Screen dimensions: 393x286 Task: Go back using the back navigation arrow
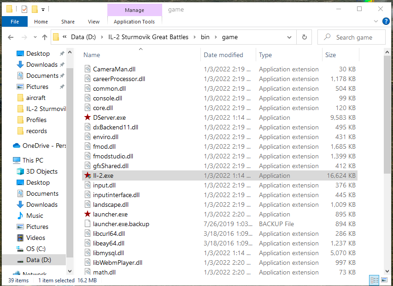coord(10,37)
